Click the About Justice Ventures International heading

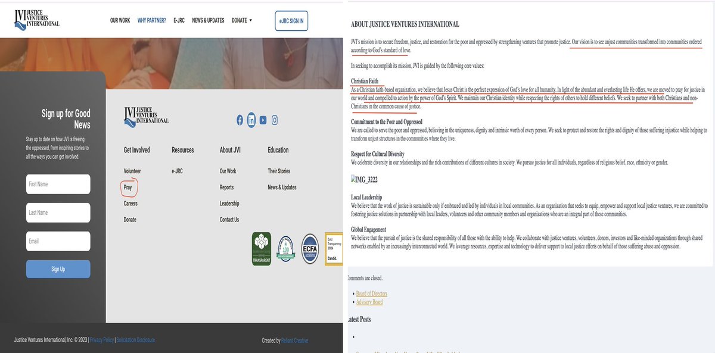pos(405,24)
